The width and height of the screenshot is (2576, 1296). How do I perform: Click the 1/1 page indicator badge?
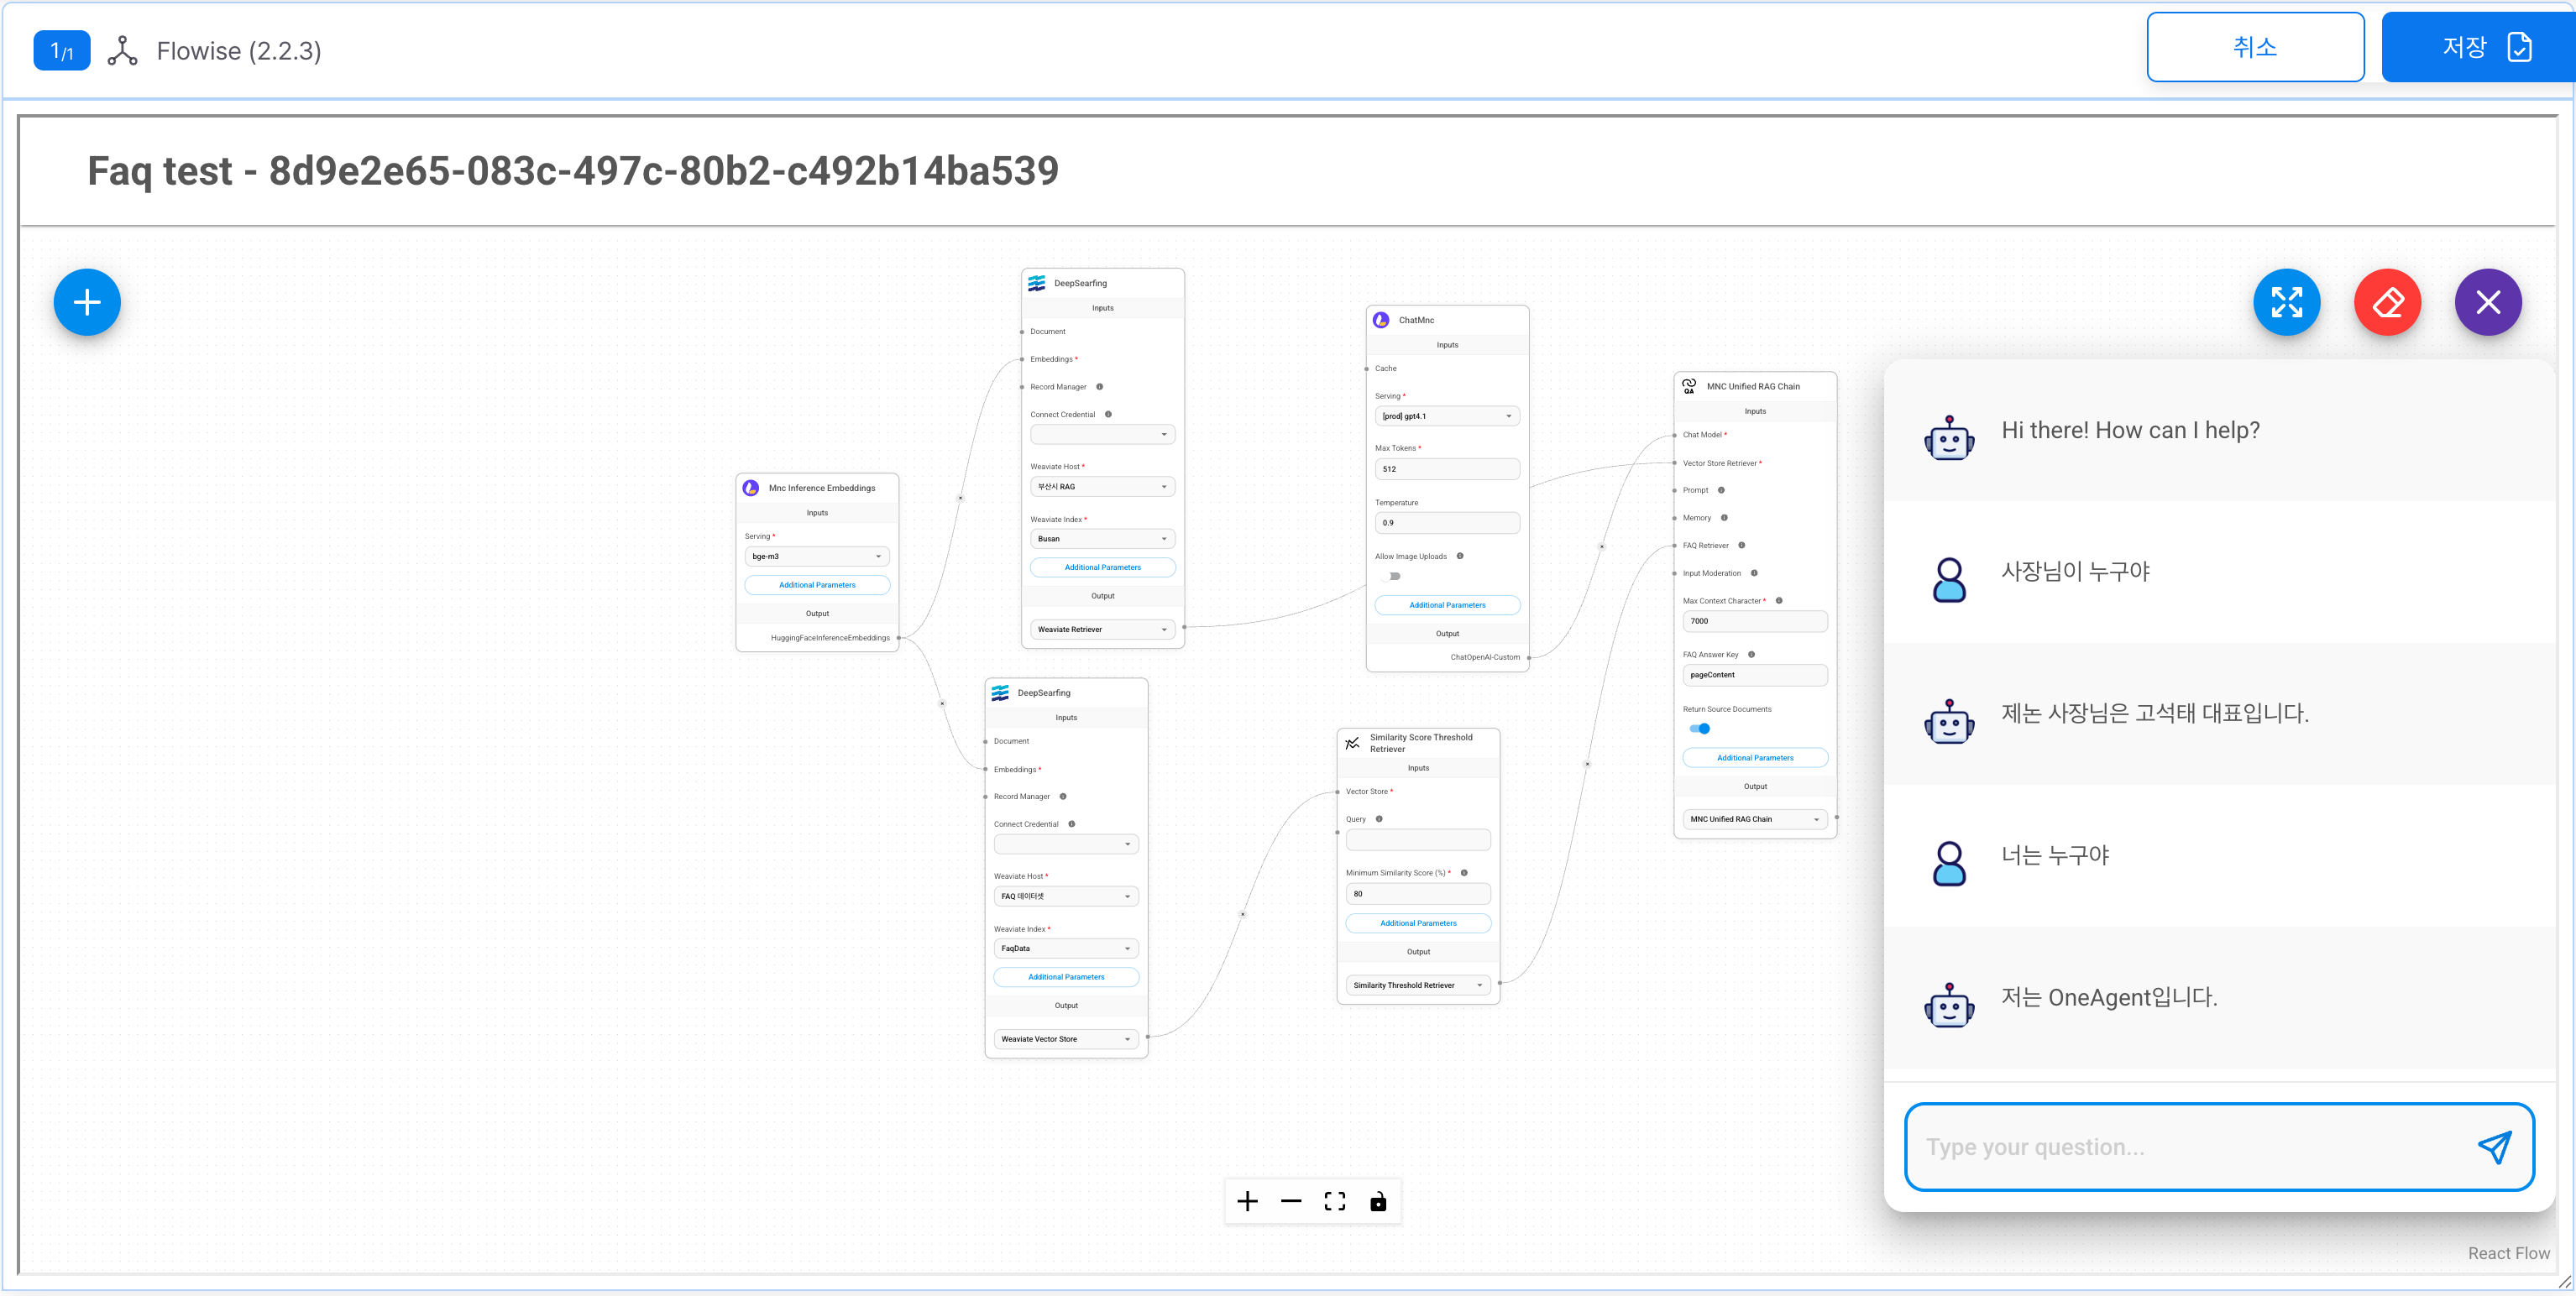pyautogui.click(x=62, y=51)
